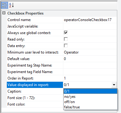Click the JavaScript variable value field
Image resolution: width=121 pixels, height=113 pixels.
(90, 26)
